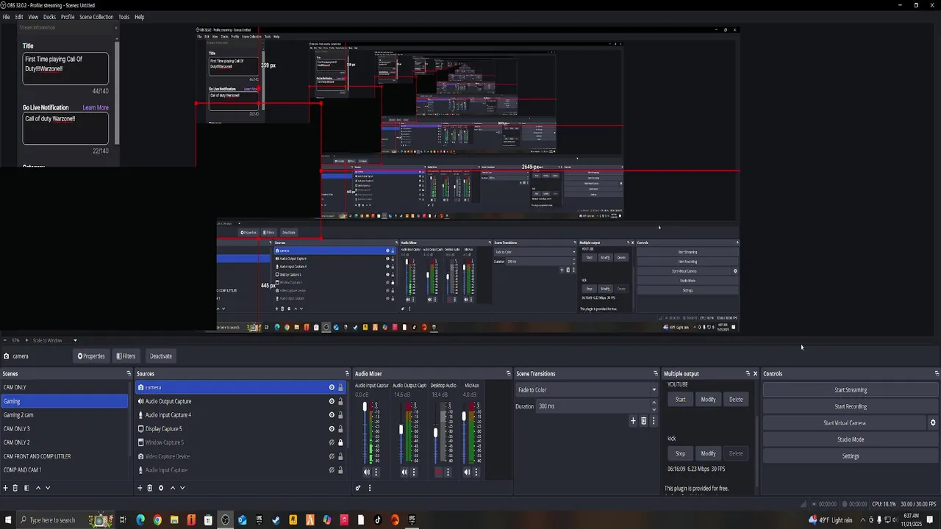Screen dimensions: 941x529
Task: Mute the Mic/Aux mixer channel
Action: pos(468,472)
